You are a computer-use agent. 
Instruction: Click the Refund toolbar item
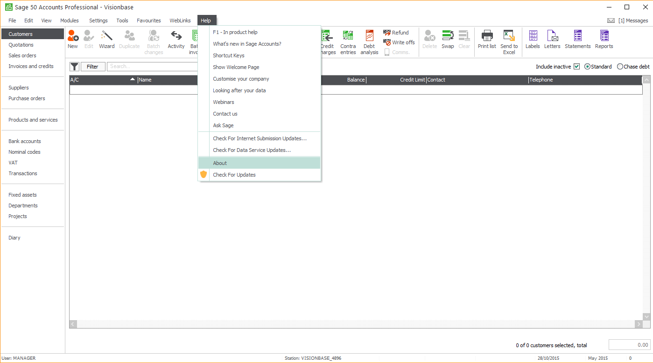pyautogui.click(x=396, y=33)
